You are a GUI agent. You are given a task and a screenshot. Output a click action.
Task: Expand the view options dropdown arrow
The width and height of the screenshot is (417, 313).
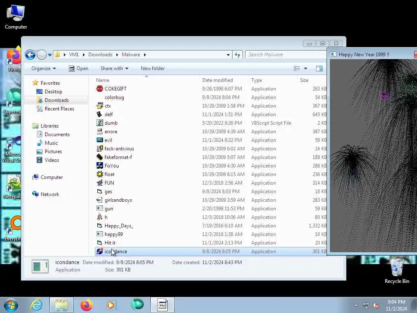pyautogui.click(x=305, y=68)
